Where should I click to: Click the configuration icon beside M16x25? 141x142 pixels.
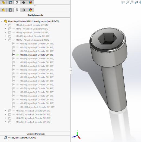point(9,122)
